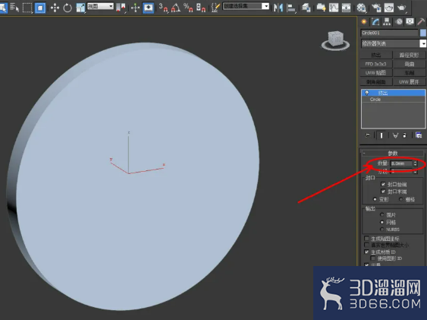The image size is (427, 320).
Task: Enable the 生成贴图坐标 checkbox
Action: point(366,239)
